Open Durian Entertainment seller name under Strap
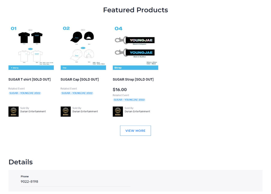The image size is (271, 194). (137, 112)
